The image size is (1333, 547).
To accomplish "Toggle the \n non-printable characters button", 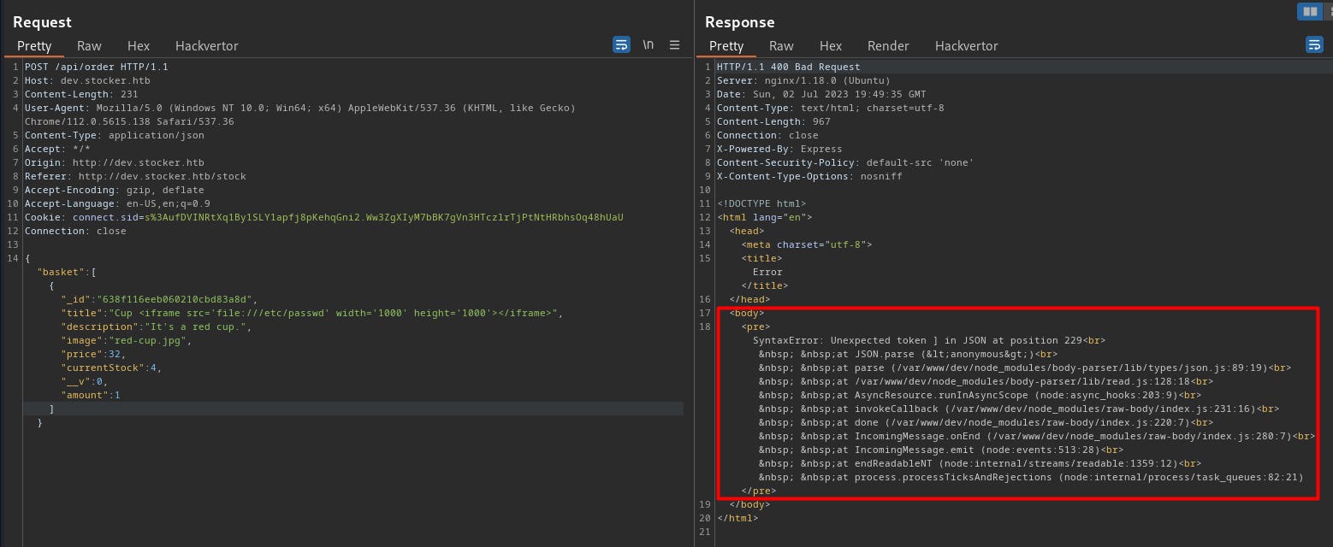I will click(x=649, y=44).
